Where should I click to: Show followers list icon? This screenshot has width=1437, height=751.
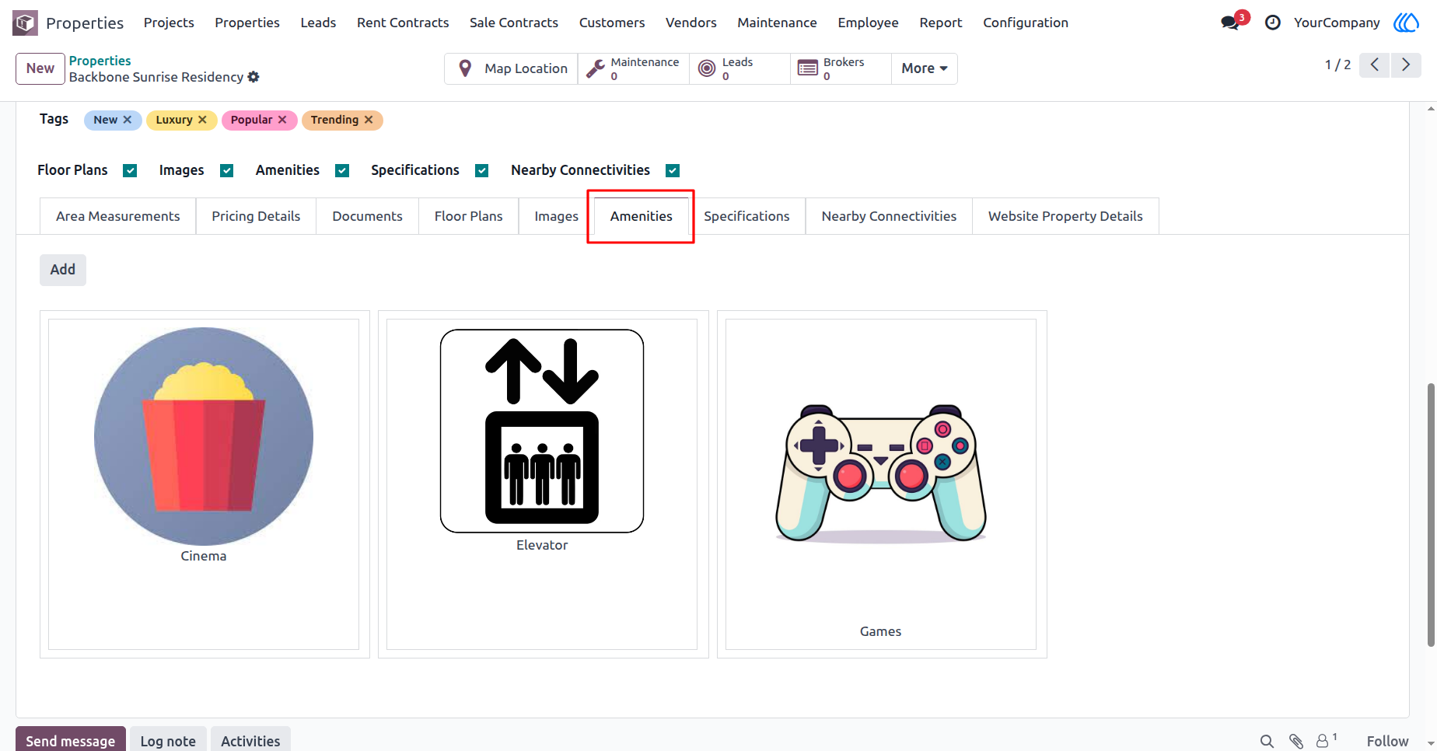(1326, 740)
